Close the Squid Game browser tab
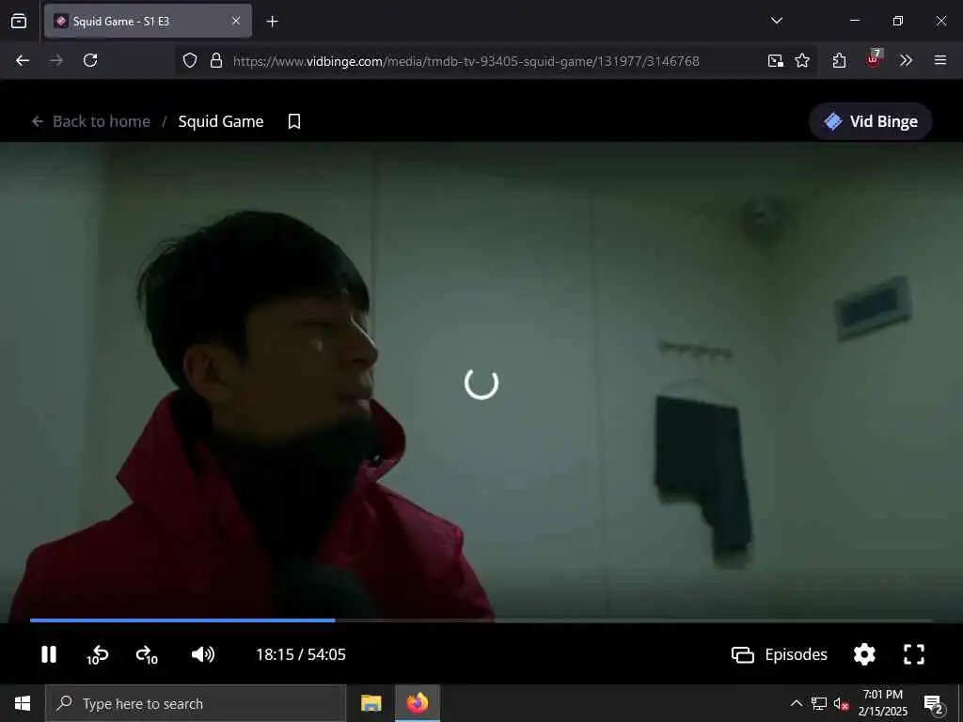963x722 pixels. [236, 22]
